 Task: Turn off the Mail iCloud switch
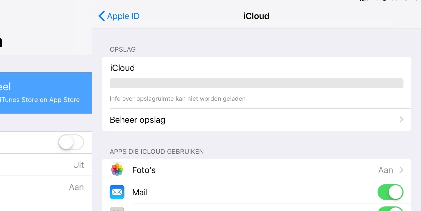tap(390, 192)
